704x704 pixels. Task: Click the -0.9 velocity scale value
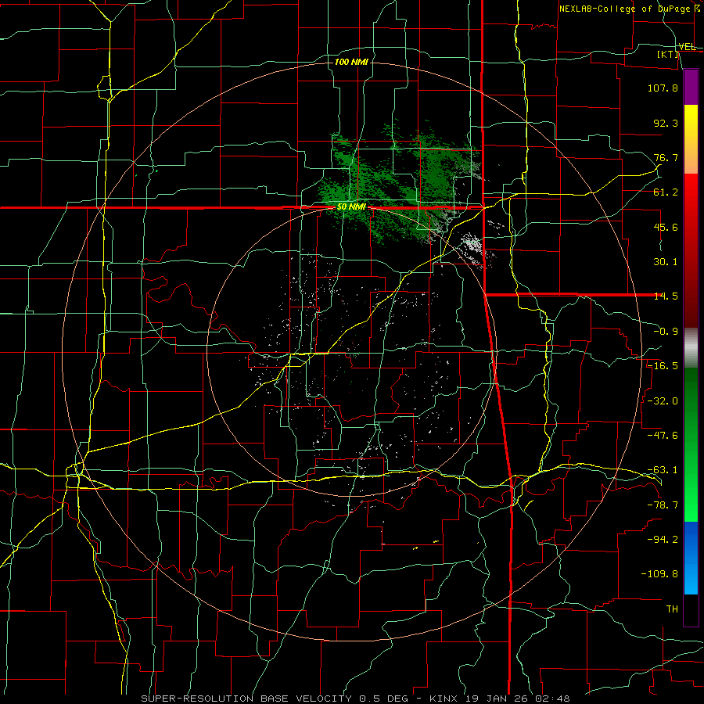pos(666,332)
